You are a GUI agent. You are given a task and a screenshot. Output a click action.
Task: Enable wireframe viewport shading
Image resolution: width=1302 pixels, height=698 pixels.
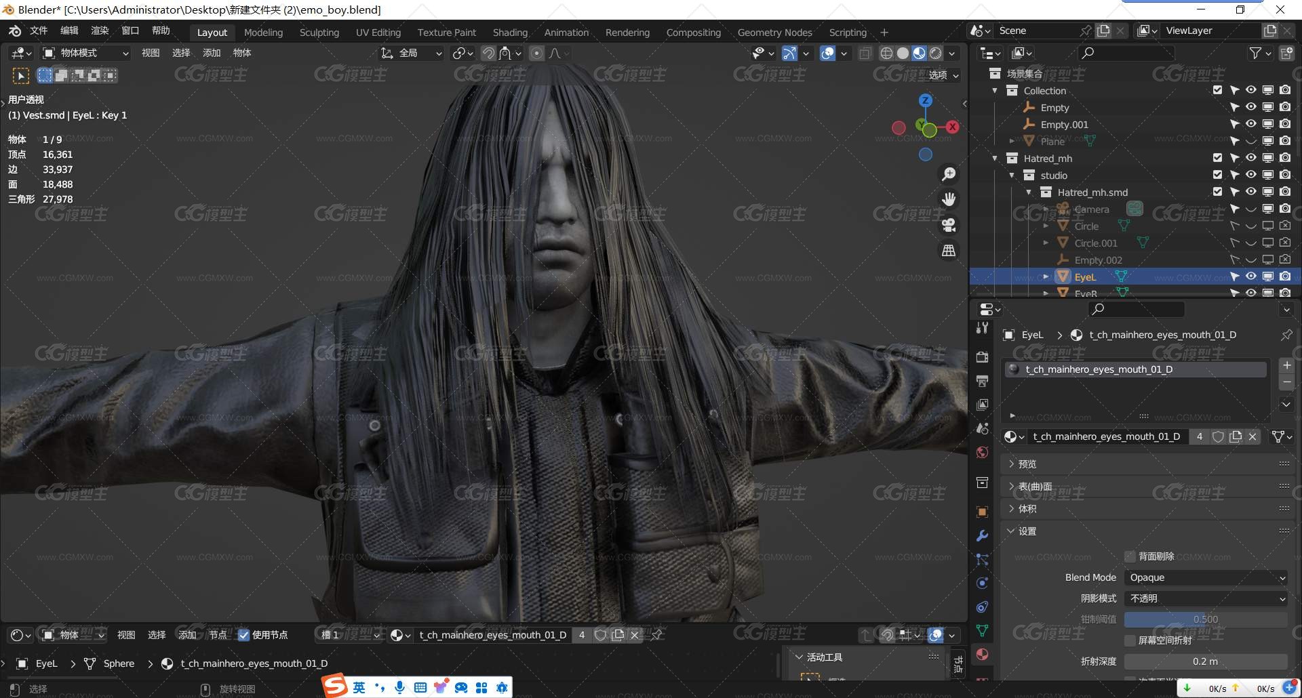click(886, 54)
